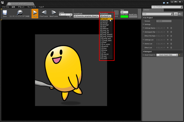Open the ヘルプ menu

pyautogui.click(x=41, y=7)
